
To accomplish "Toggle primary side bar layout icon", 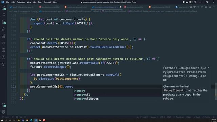I will pos(184,2).
